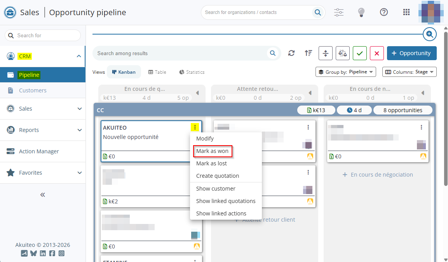Open the filter sliders icon in header
The image size is (448, 262).
pyautogui.click(x=339, y=12)
